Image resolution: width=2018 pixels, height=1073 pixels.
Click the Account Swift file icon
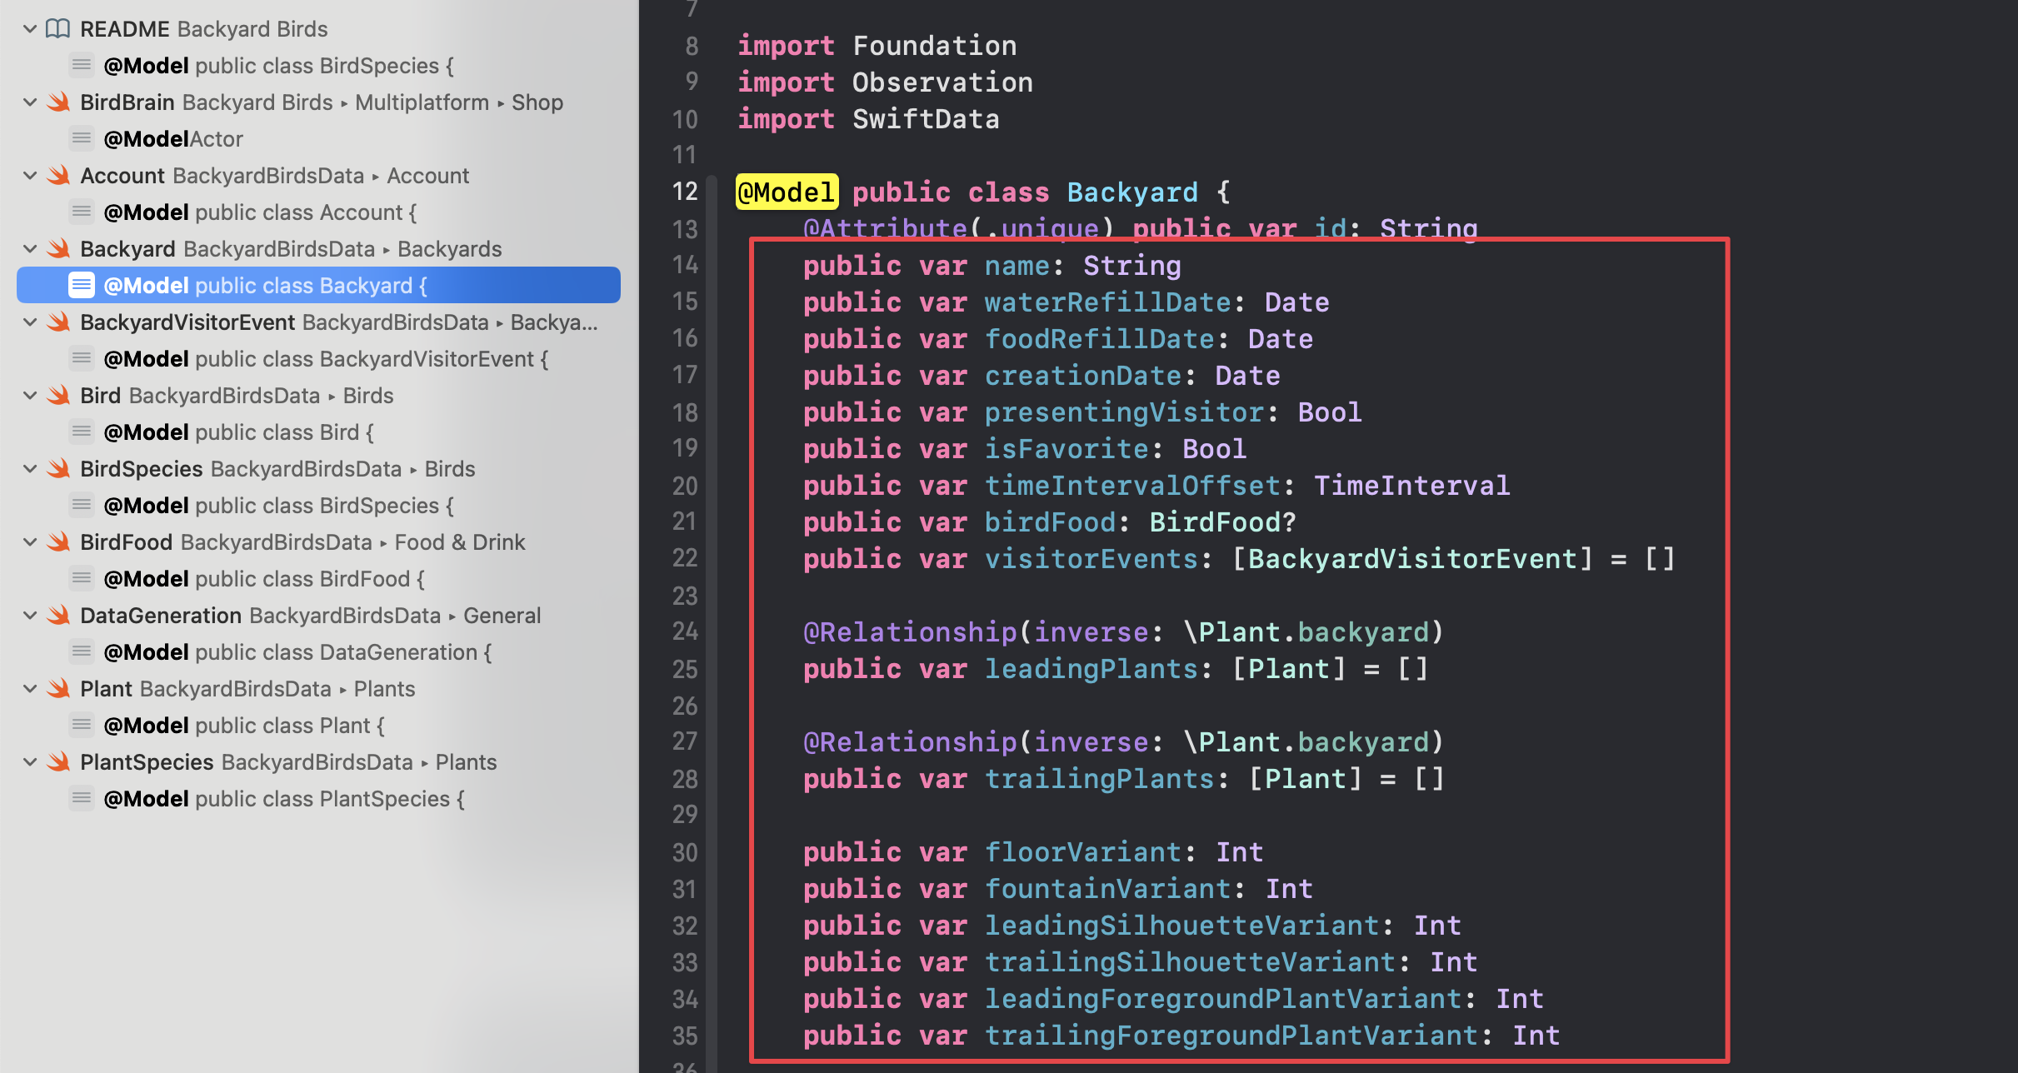pyautogui.click(x=58, y=176)
